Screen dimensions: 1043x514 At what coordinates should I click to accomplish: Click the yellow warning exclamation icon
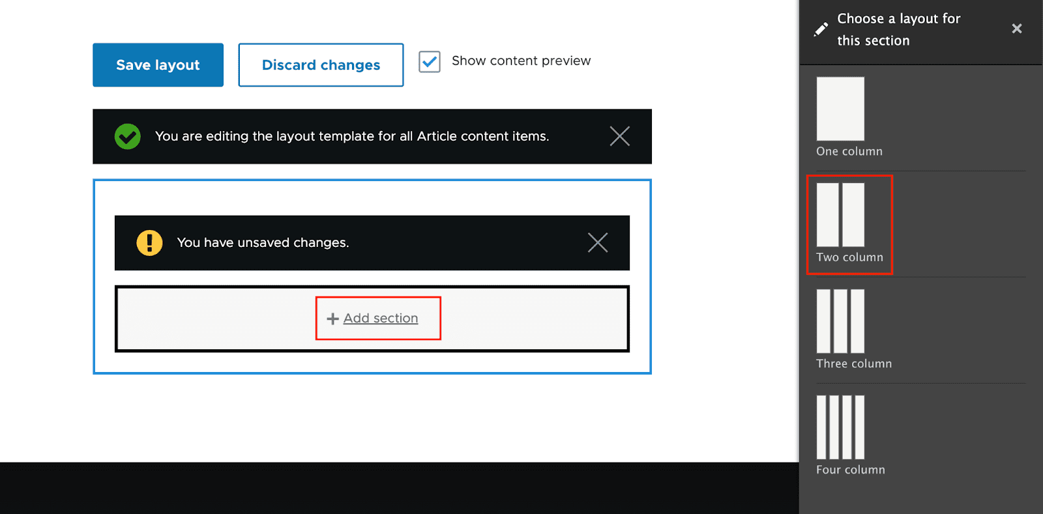pyautogui.click(x=149, y=243)
